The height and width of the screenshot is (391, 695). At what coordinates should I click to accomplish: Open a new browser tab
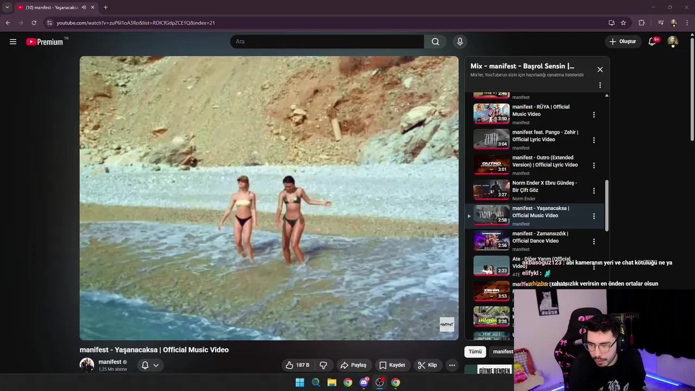(105, 7)
